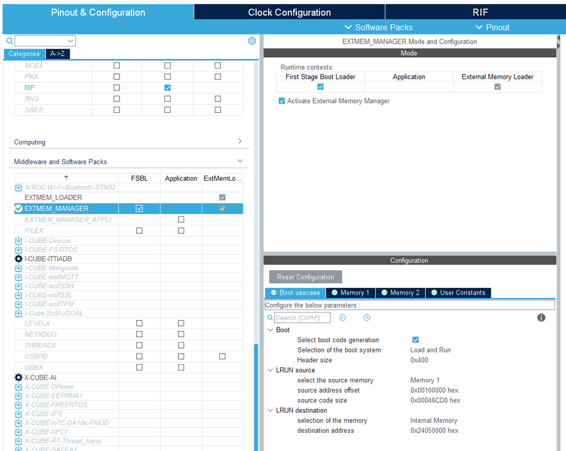The height and width of the screenshot is (451, 566).
Task: Click the download icon beside X-CUBE-RT-Thread_Nano
Action: pos(18,441)
